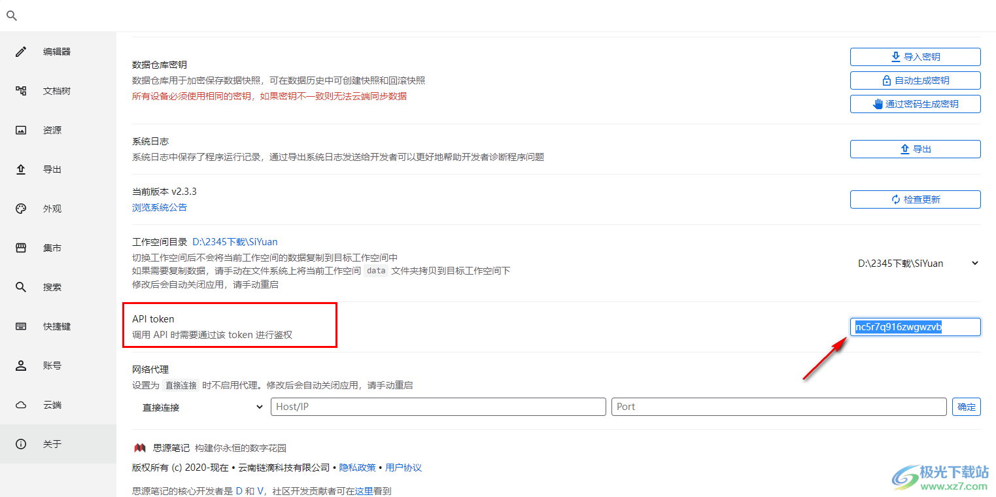Open the 浏览系统公告 link
The image size is (996, 497).
[x=160, y=207]
